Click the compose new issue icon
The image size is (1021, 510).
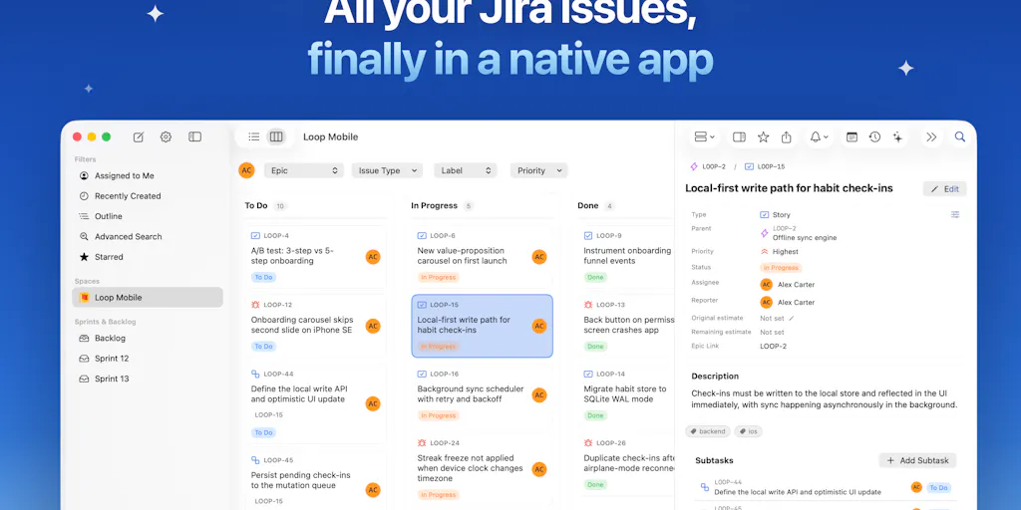pos(139,136)
